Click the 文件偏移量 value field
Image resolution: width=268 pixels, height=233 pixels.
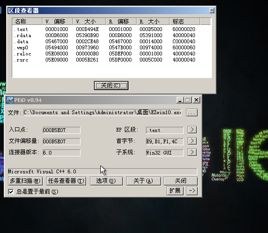coord(62,141)
